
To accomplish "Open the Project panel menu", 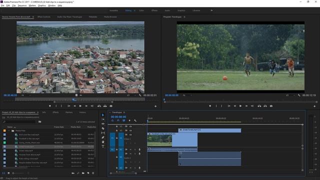I will (38, 112).
